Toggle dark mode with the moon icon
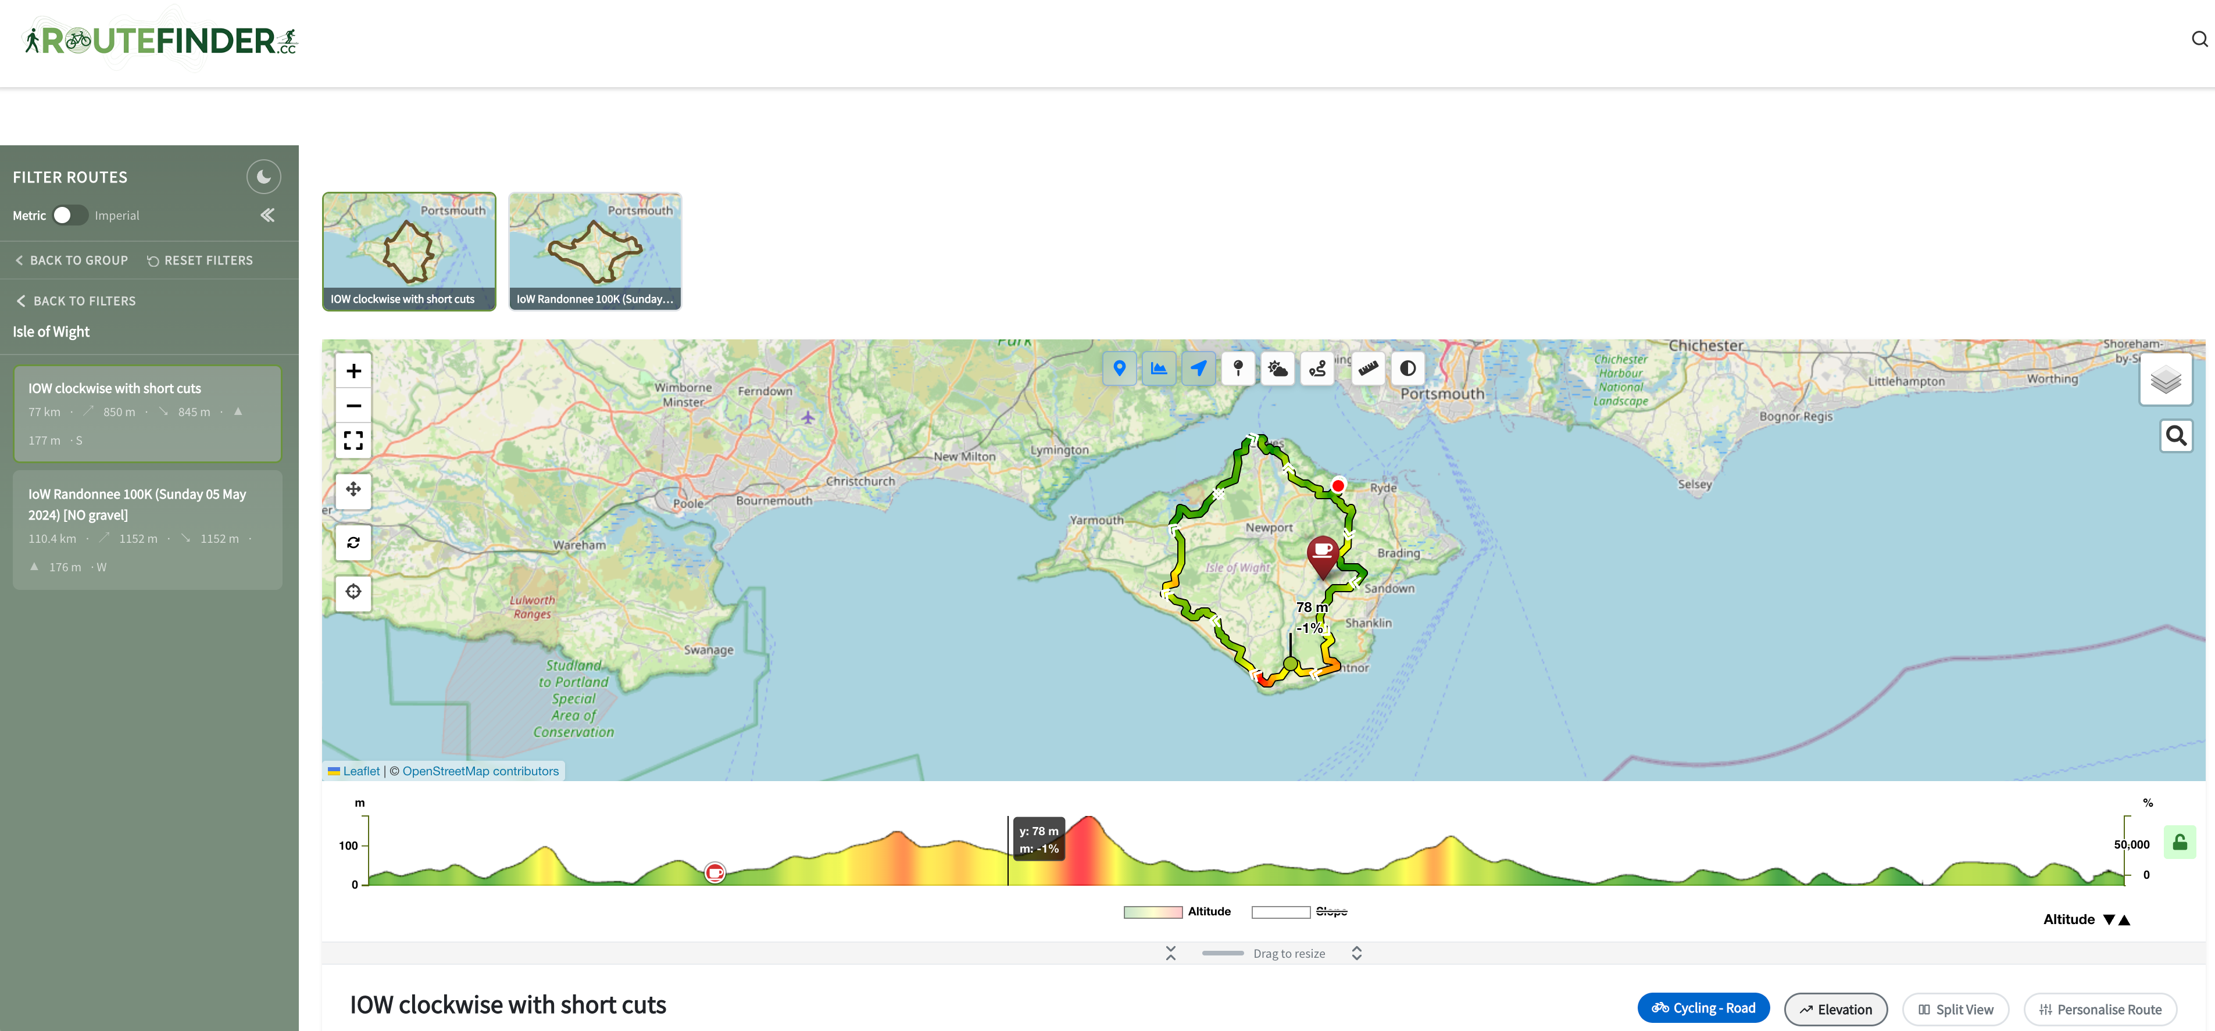The width and height of the screenshot is (2215, 1031). coord(263,176)
